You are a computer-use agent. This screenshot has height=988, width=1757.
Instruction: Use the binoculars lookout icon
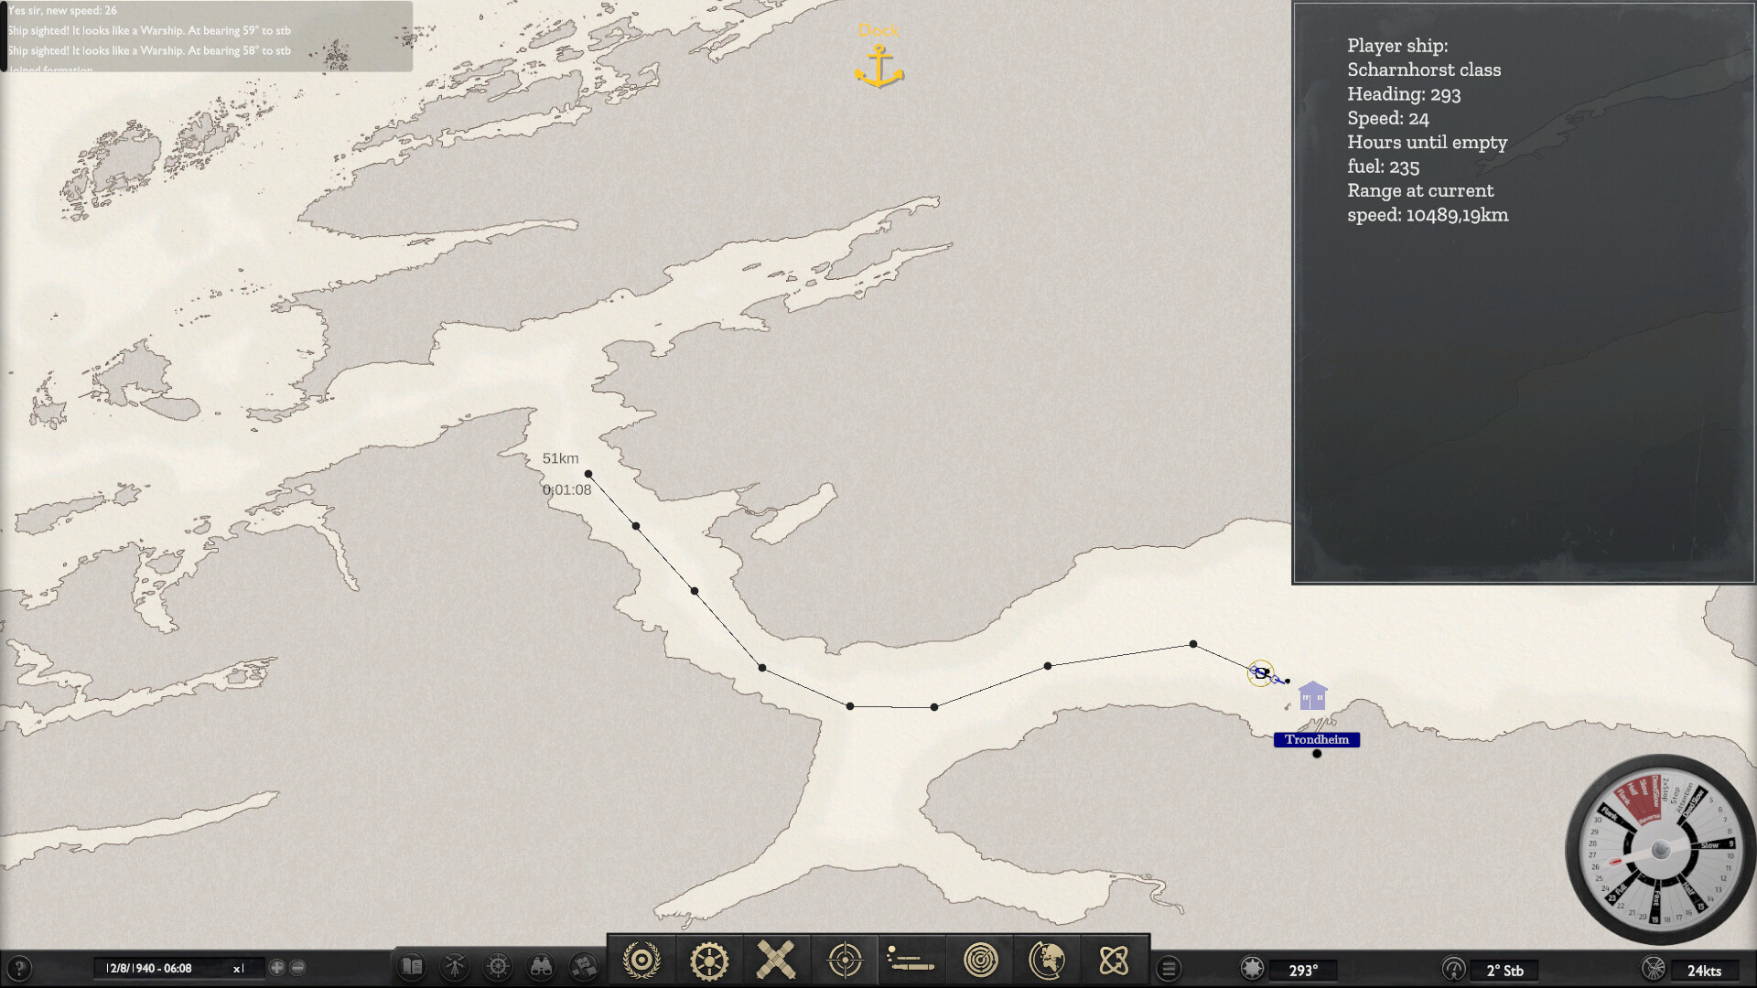click(543, 966)
